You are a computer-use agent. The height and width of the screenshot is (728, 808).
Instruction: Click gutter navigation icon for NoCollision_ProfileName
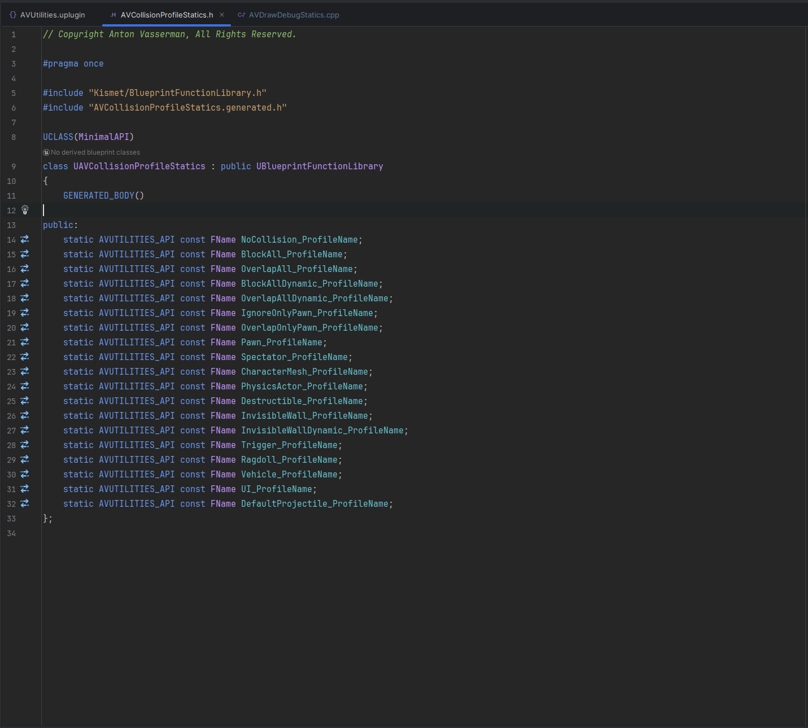pos(25,239)
